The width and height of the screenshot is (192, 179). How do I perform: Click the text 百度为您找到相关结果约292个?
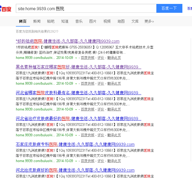37,32
